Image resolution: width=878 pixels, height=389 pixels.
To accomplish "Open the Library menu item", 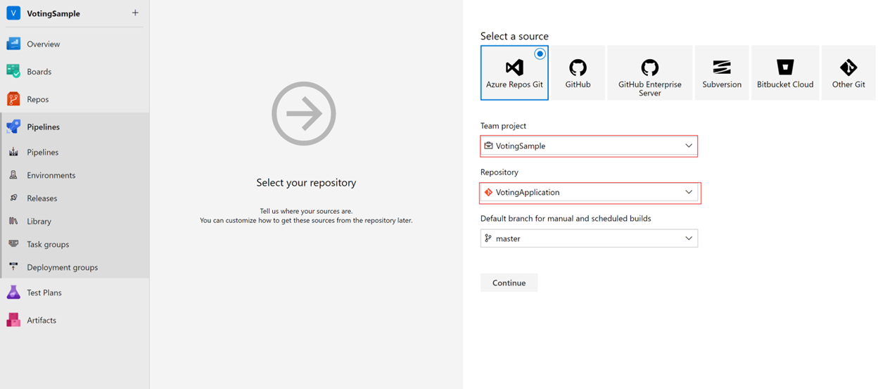I will 39,221.
